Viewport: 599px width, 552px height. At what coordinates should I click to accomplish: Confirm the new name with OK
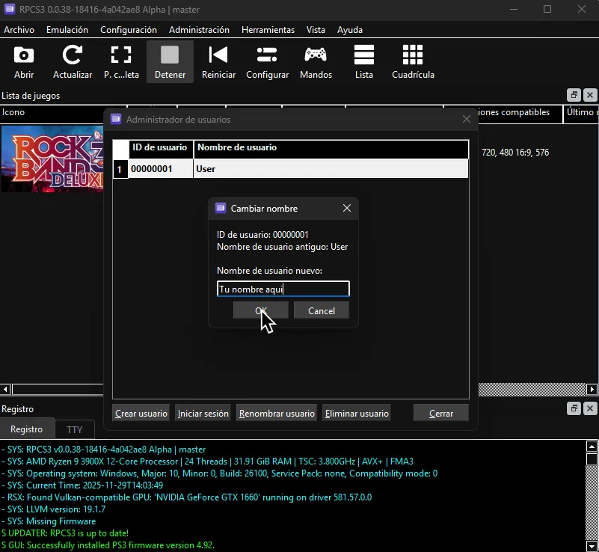click(x=260, y=310)
